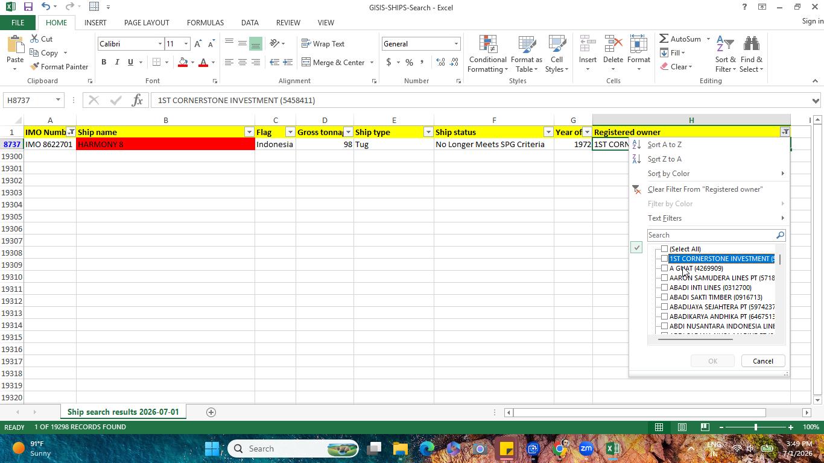
Task: Switch to the DATA ribbon tab
Action: coord(250,22)
